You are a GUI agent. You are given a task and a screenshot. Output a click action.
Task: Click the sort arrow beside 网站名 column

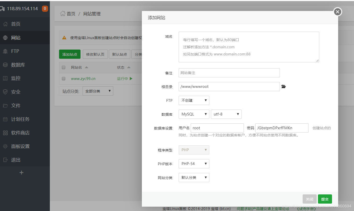tap(86, 67)
